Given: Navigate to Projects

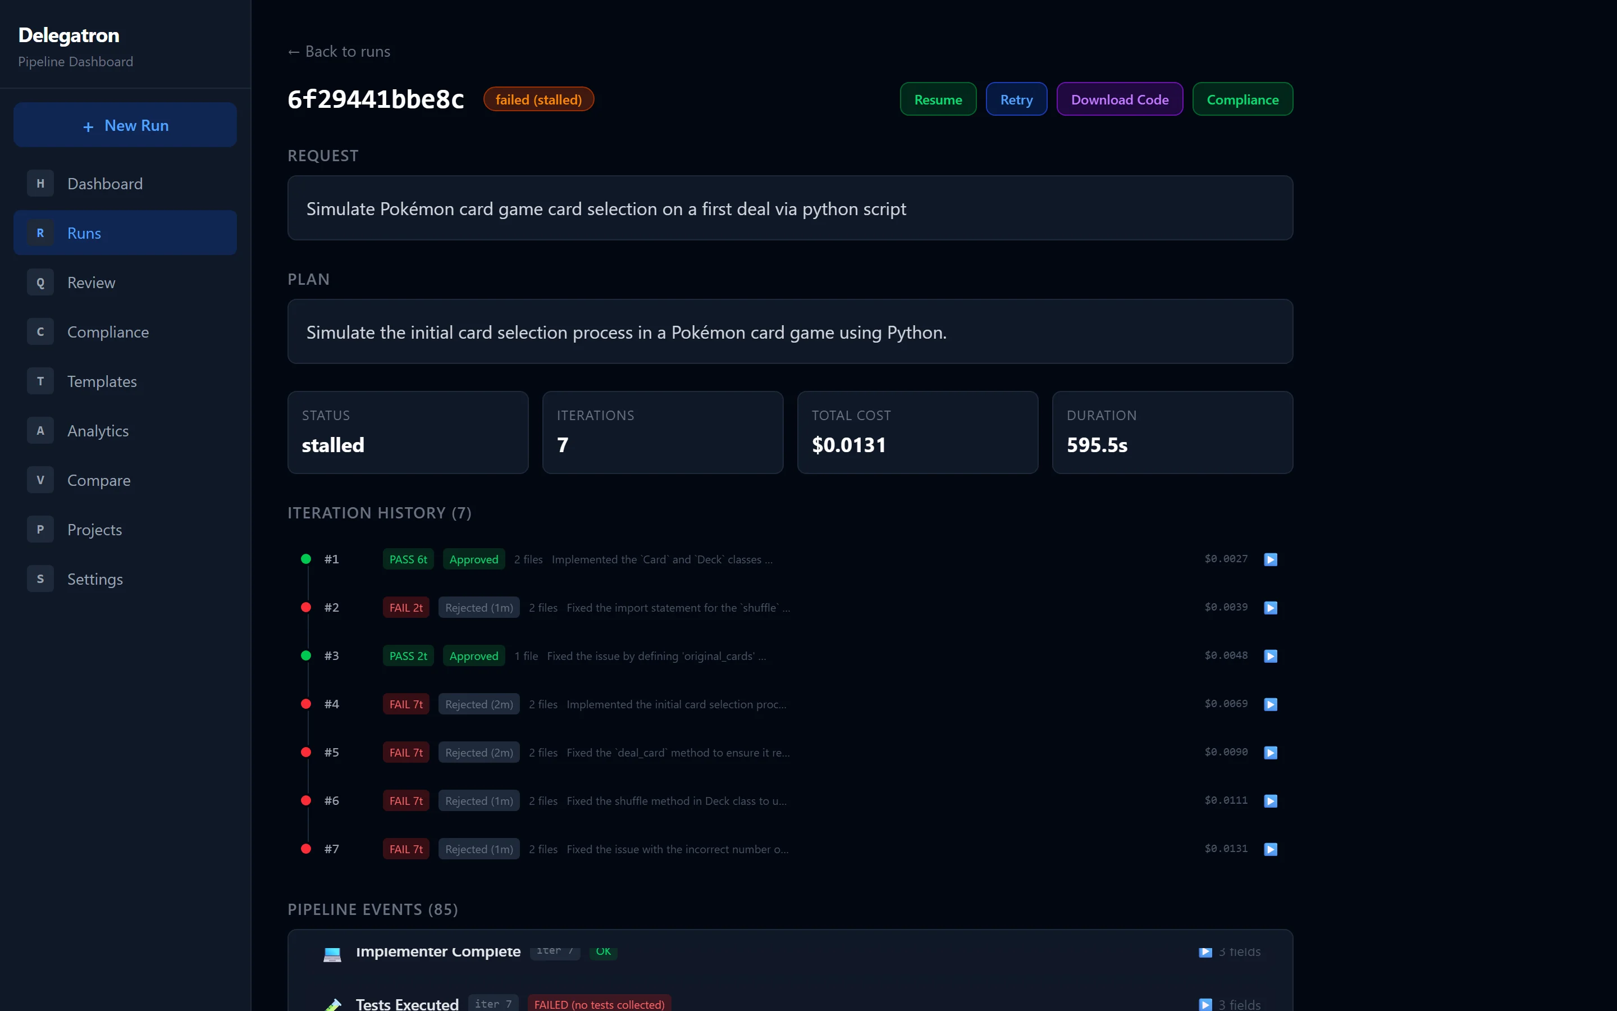Looking at the screenshot, I should pos(125,530).
